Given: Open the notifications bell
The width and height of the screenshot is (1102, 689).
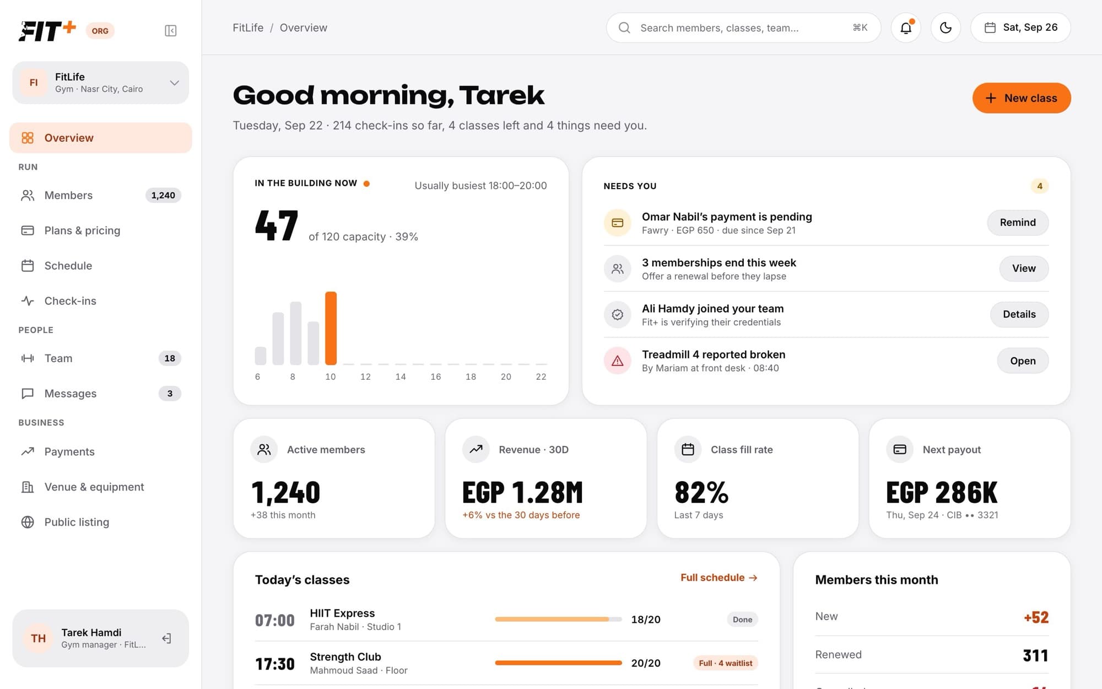Looking at the screenshot, I should pyautogui.click(x=906, y=28).
